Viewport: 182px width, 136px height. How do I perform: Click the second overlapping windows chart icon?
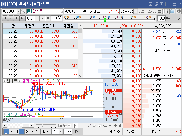pyautogui.click(x=65, y=125)
